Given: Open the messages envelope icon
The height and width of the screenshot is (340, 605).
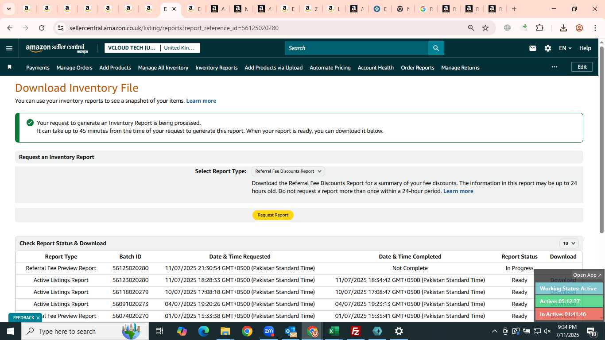Looking at the screenshot, I should [x=533, y=48].
